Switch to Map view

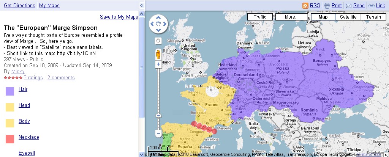[x=323, y=17]
